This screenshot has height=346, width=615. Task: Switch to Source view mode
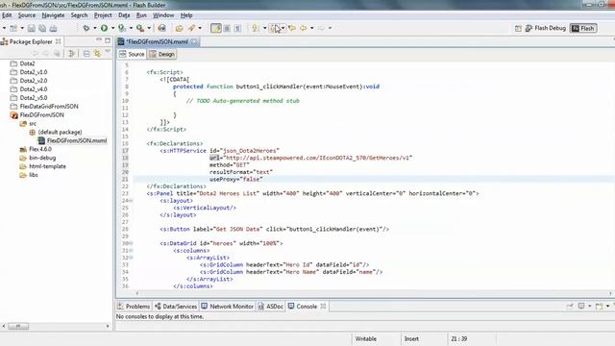click(132, 54)
